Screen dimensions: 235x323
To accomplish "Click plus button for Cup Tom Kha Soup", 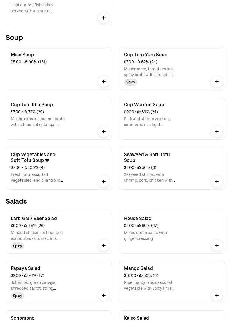I will click(104, 132).
